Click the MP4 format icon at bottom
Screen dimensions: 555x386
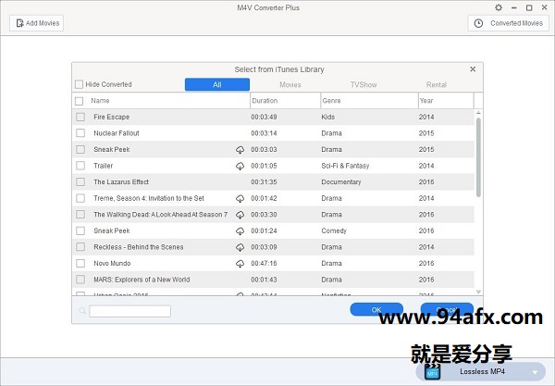432,372
